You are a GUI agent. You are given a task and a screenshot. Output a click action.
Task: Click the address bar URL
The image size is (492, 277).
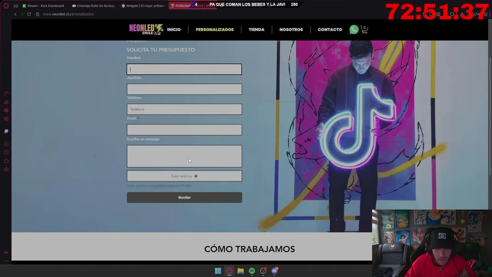pyautogui.click(x=68, y=14)
